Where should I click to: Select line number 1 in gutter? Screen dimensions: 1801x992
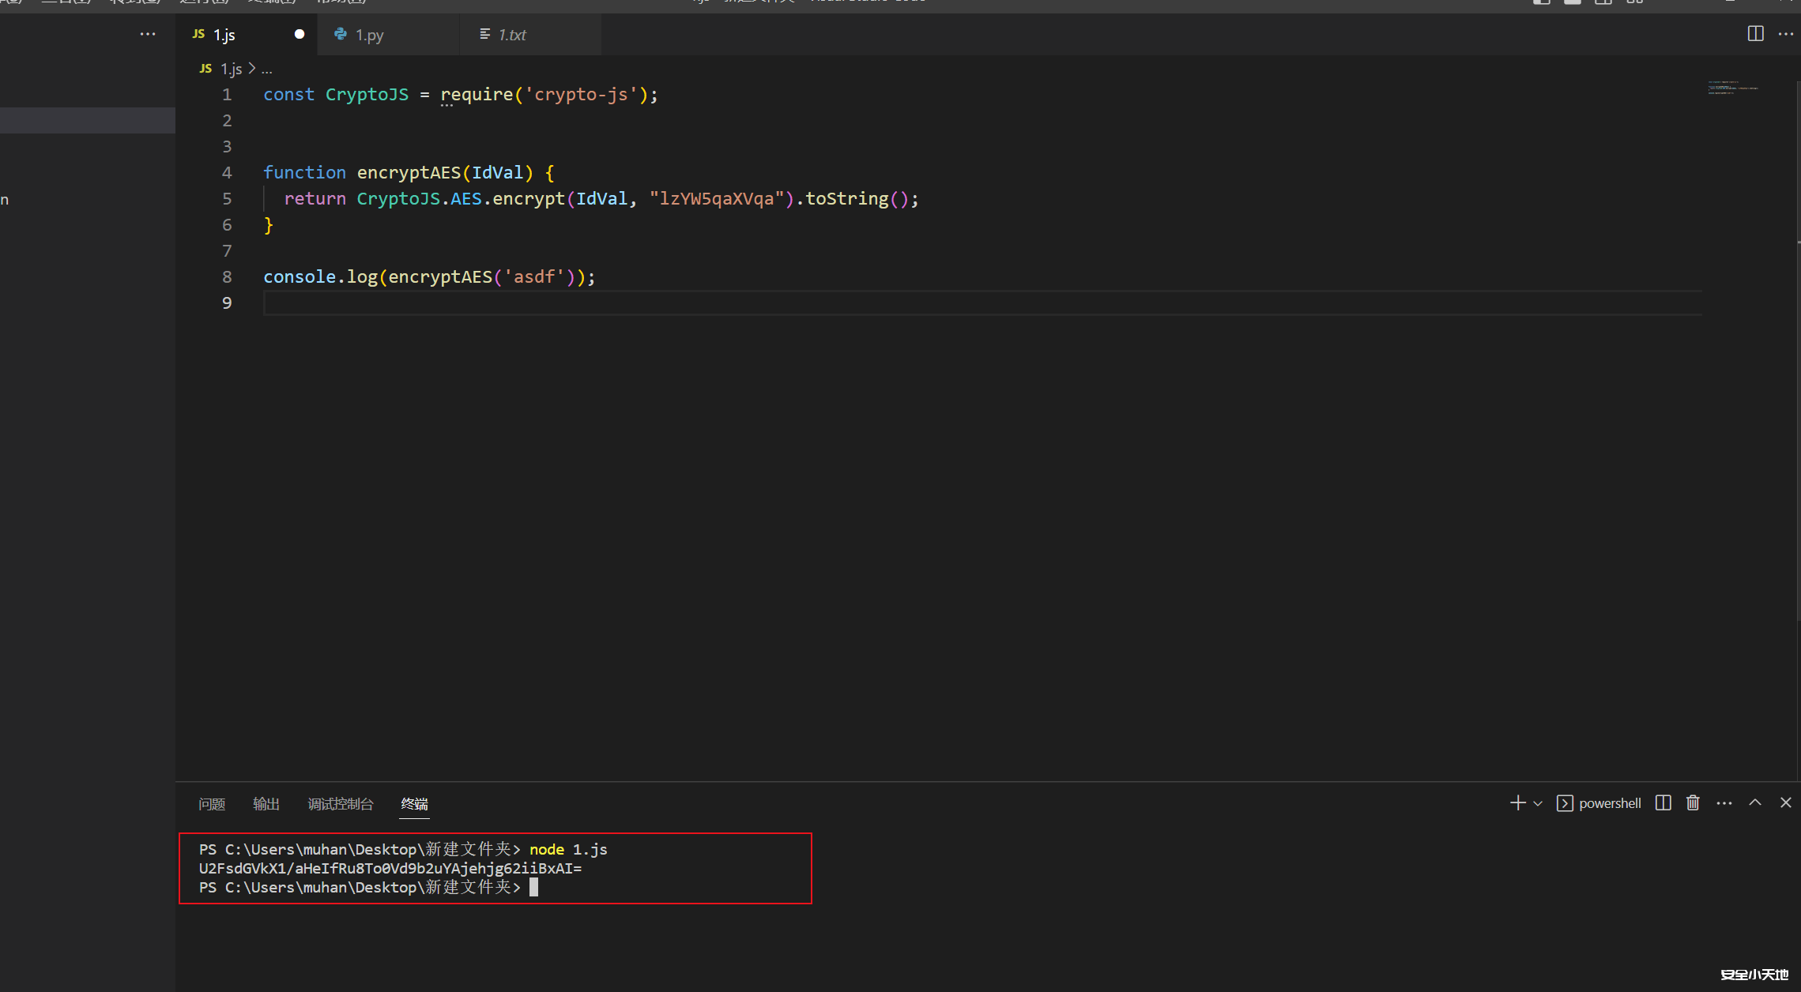tap(227, 95)
